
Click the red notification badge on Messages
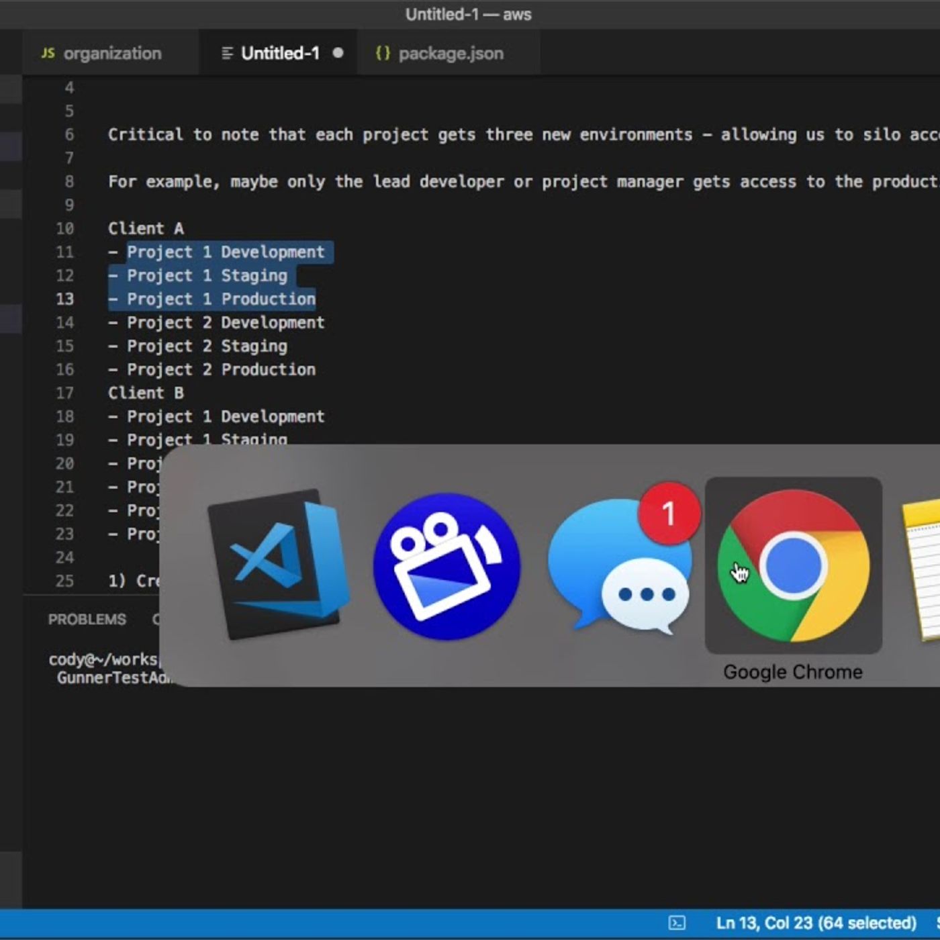668,514
